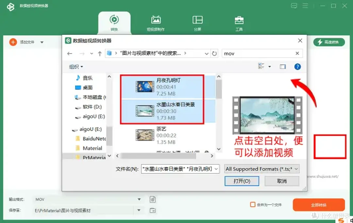The image size is (353, 223).
Task: Refresh the file dialog listing
Action: click(x=214, y=54)
